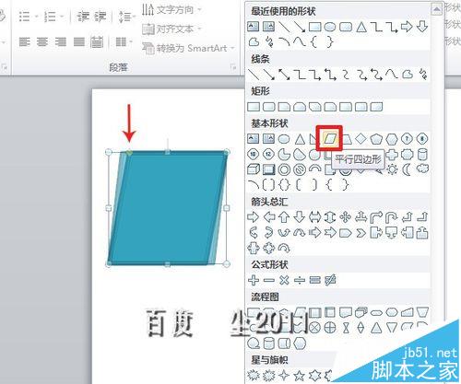461x384 pixels.
Task: Choose the Rounded Rectangle under 矩形
Action: [x=269, y=107]
